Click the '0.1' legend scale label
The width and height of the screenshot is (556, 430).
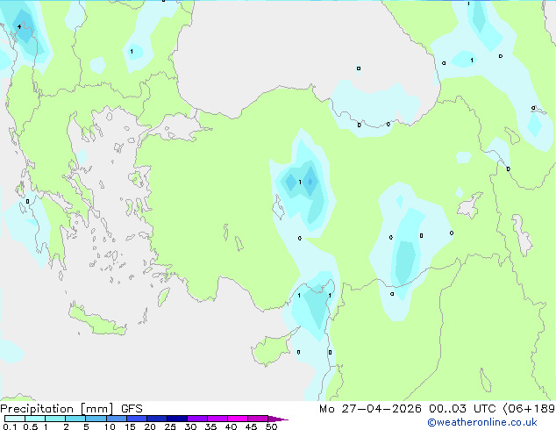10,426
